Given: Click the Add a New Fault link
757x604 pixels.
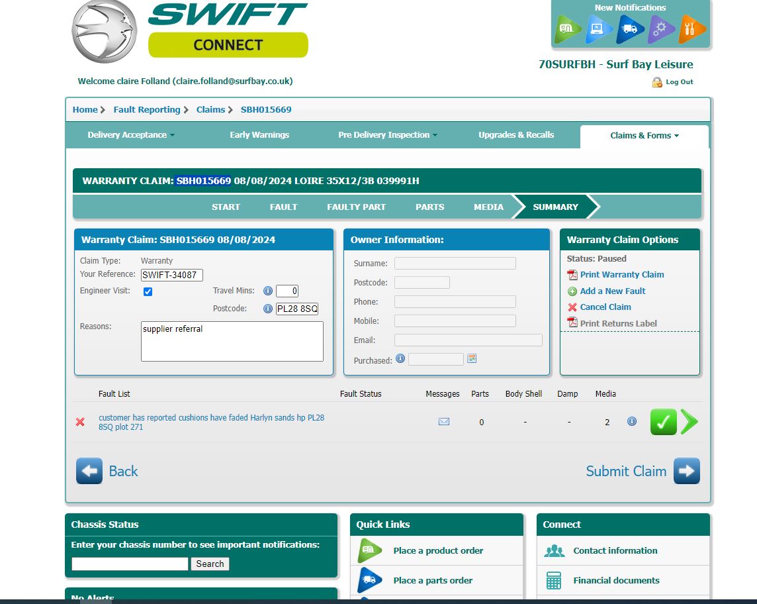Looking at the screenshot, I should pyautogui.click(x=612, y=291).
